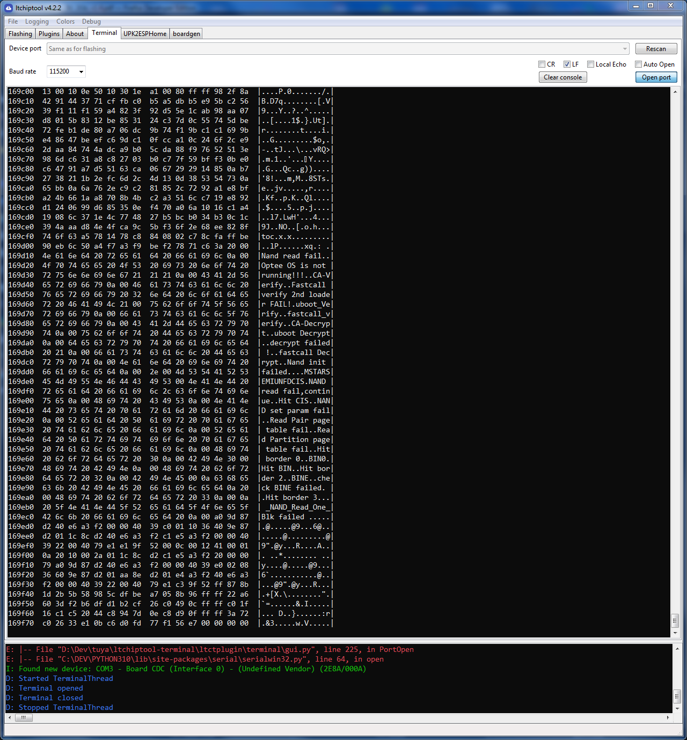Switch to the Plugins tab
This screenshot has width=687, height=740.
click(x=49, y=34)
